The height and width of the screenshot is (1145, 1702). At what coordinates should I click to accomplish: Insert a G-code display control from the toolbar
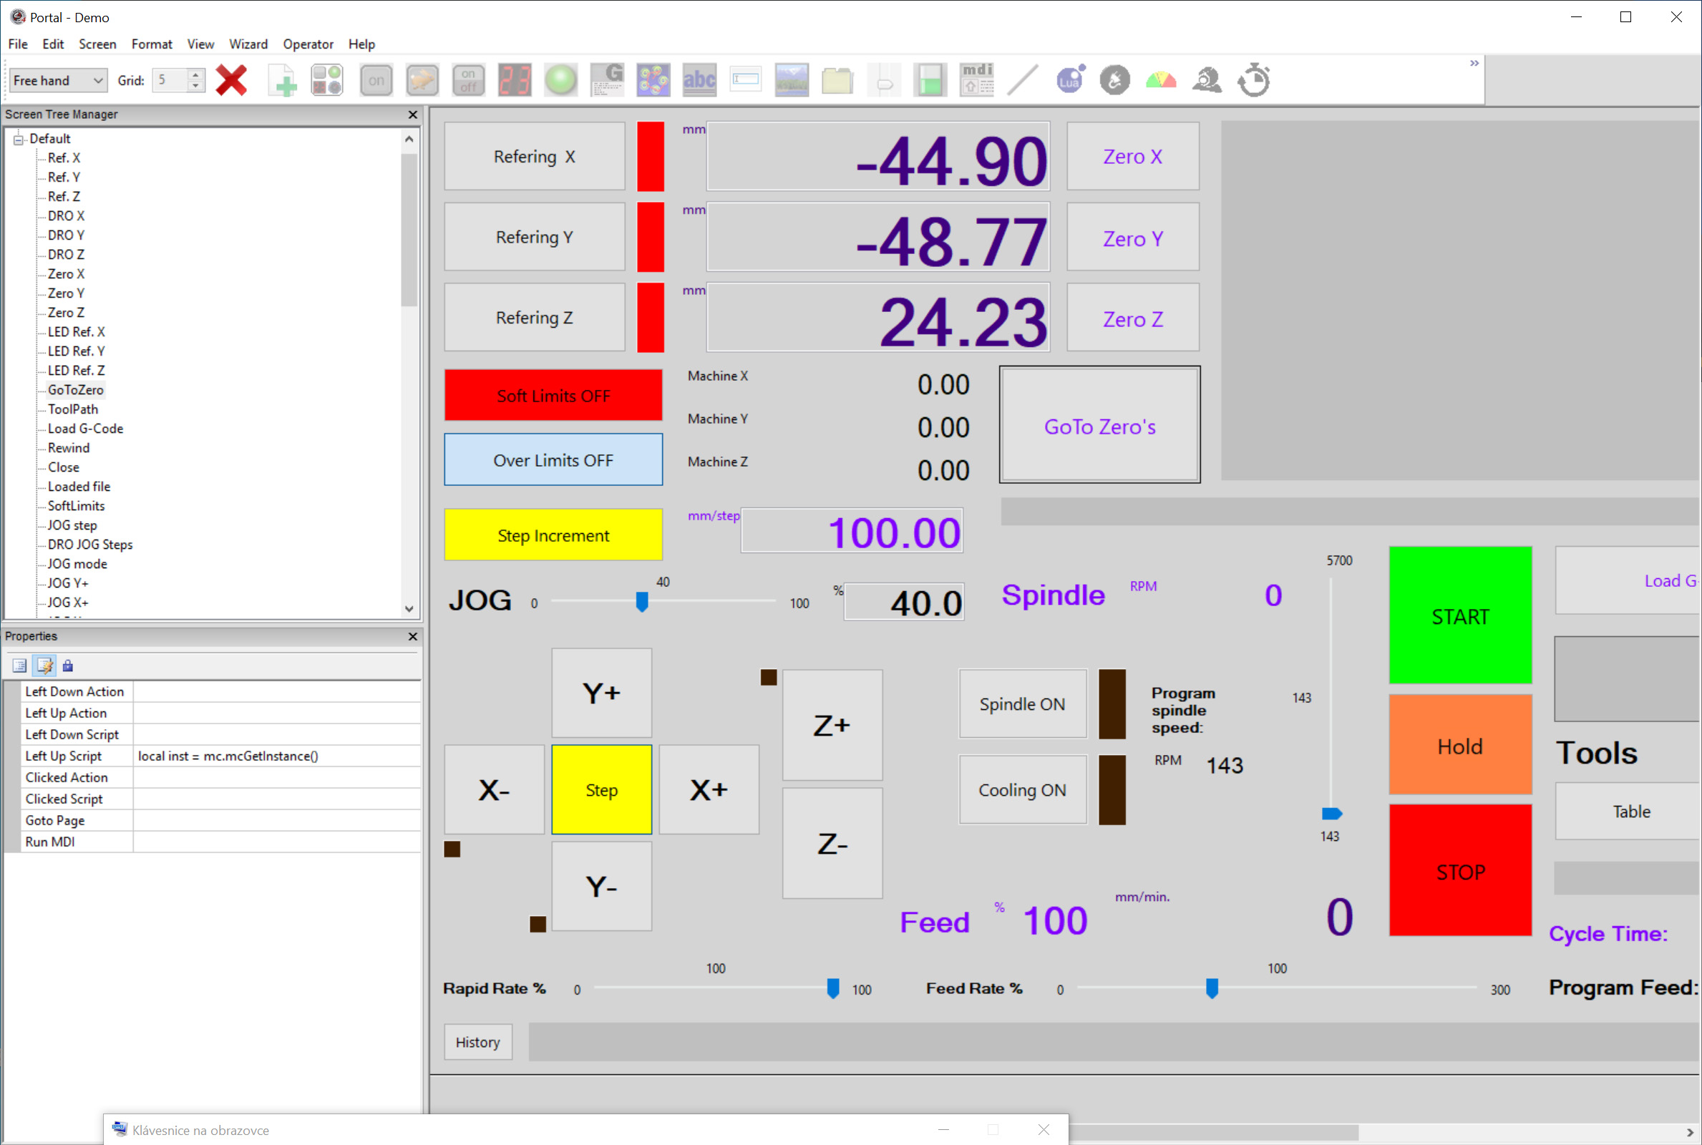click(x=608, y=80)
